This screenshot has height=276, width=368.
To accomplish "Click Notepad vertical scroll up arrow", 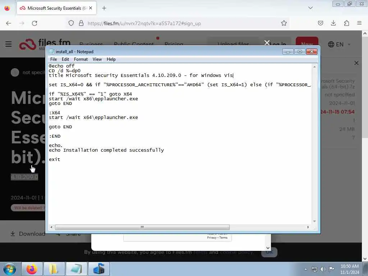I will [x=314, y=67].
